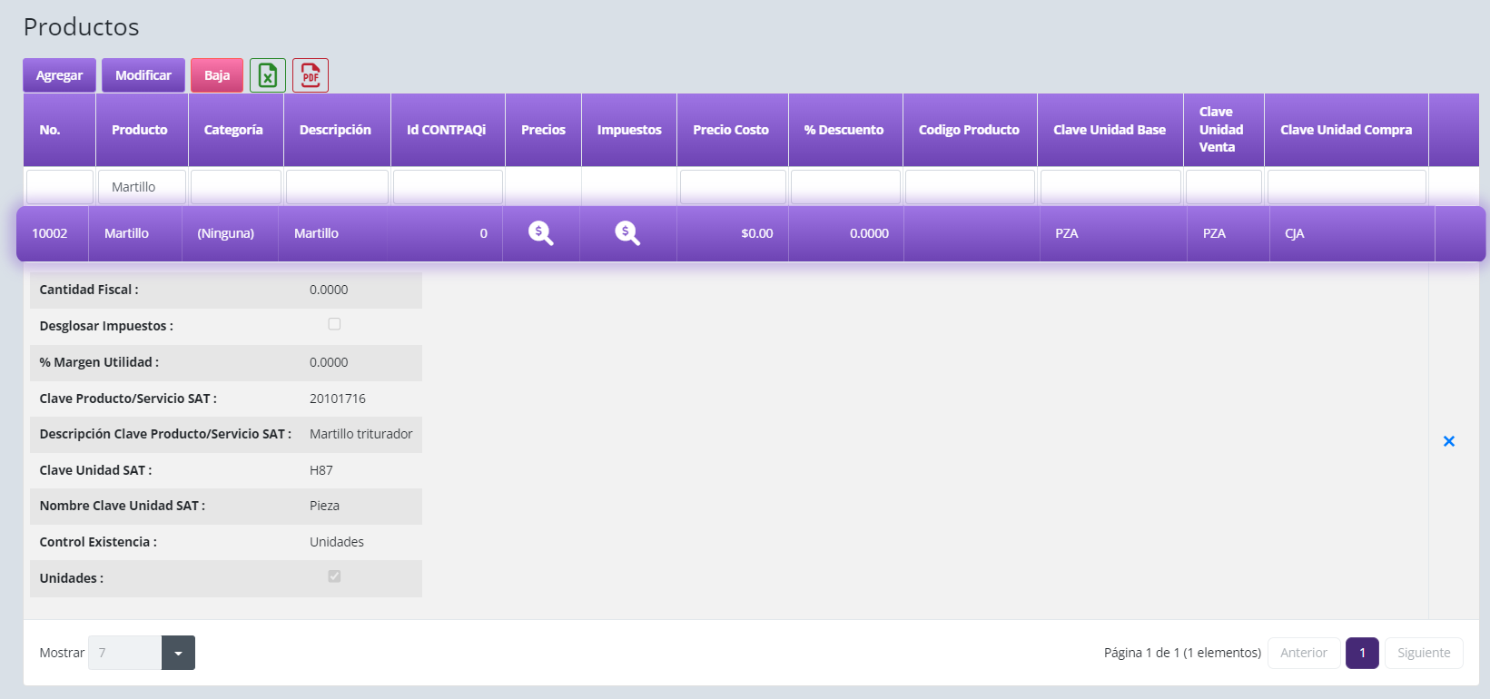
Task: Export products to Excel file
Action: click(268, 75)
